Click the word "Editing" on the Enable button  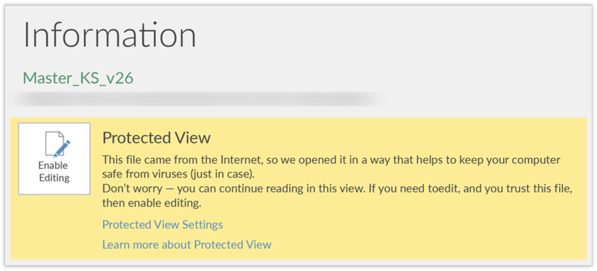pos(54,178)
